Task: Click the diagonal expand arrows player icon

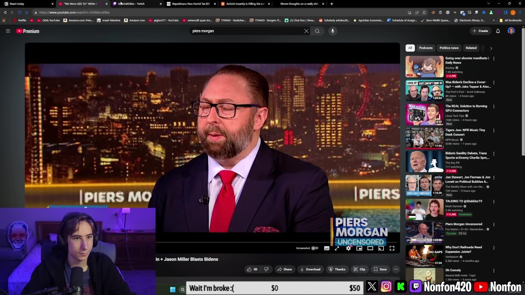Action: (x=337, y=248)
